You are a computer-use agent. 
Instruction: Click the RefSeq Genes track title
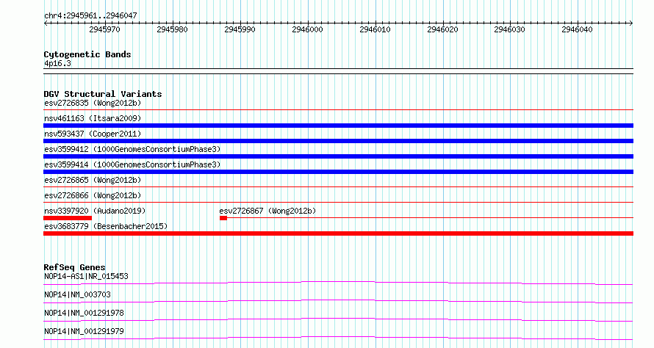[x=75, y=267]
